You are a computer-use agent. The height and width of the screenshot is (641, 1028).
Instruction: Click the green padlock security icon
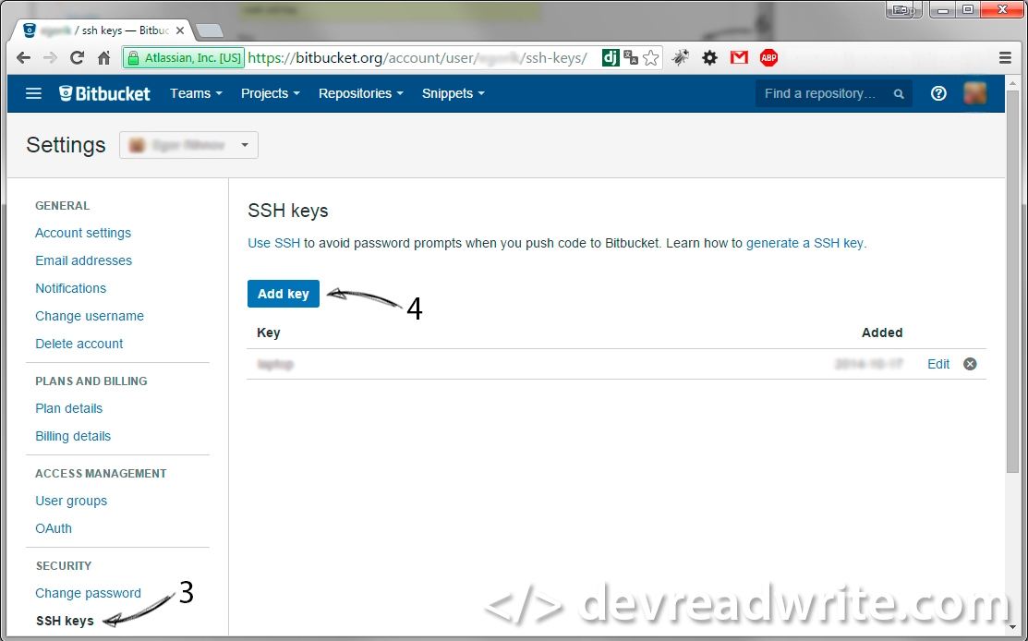[133, 57]
